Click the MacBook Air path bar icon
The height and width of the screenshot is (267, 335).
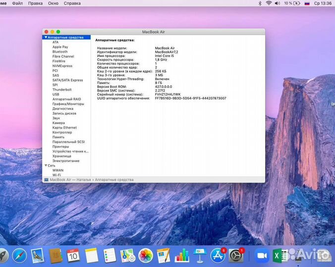[x=46, y=179]
